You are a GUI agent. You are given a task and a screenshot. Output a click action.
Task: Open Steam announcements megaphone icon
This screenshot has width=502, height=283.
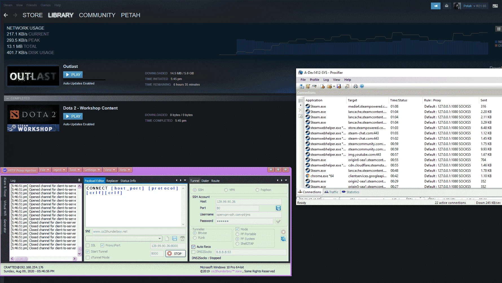[436, 6]
